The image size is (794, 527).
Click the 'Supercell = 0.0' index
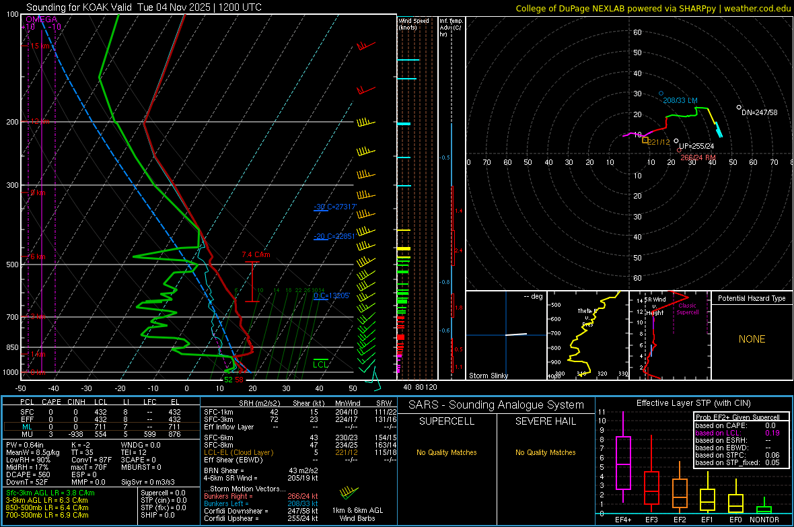pyautogui.click(x=163, y=493)
